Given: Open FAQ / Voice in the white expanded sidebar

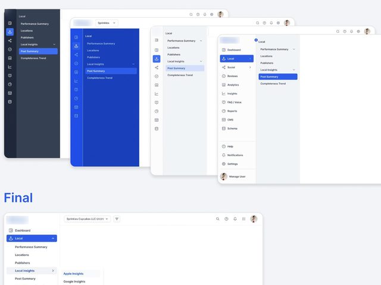Looking at the screenshot, I should point(232,102).
